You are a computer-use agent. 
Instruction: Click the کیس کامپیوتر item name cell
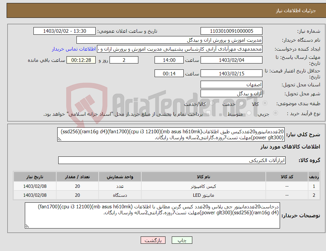click(x=204, y=187)
